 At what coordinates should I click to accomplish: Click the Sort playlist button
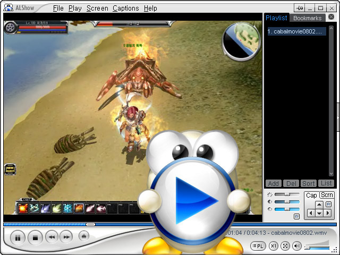[x=309, y=183]
